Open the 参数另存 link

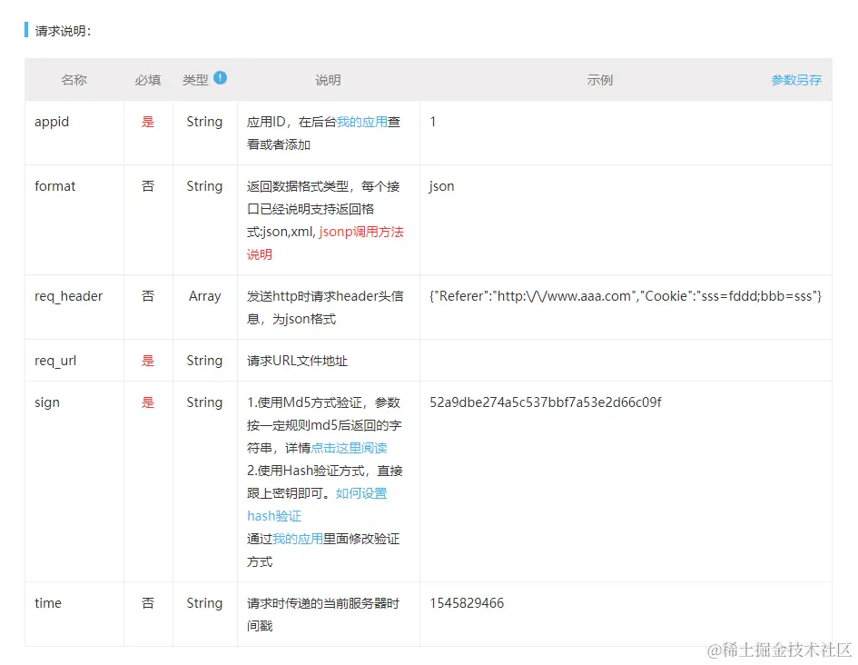click(x=796, y=80)
